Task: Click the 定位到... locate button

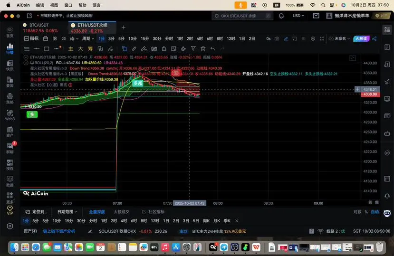Action: coord(36,212)
